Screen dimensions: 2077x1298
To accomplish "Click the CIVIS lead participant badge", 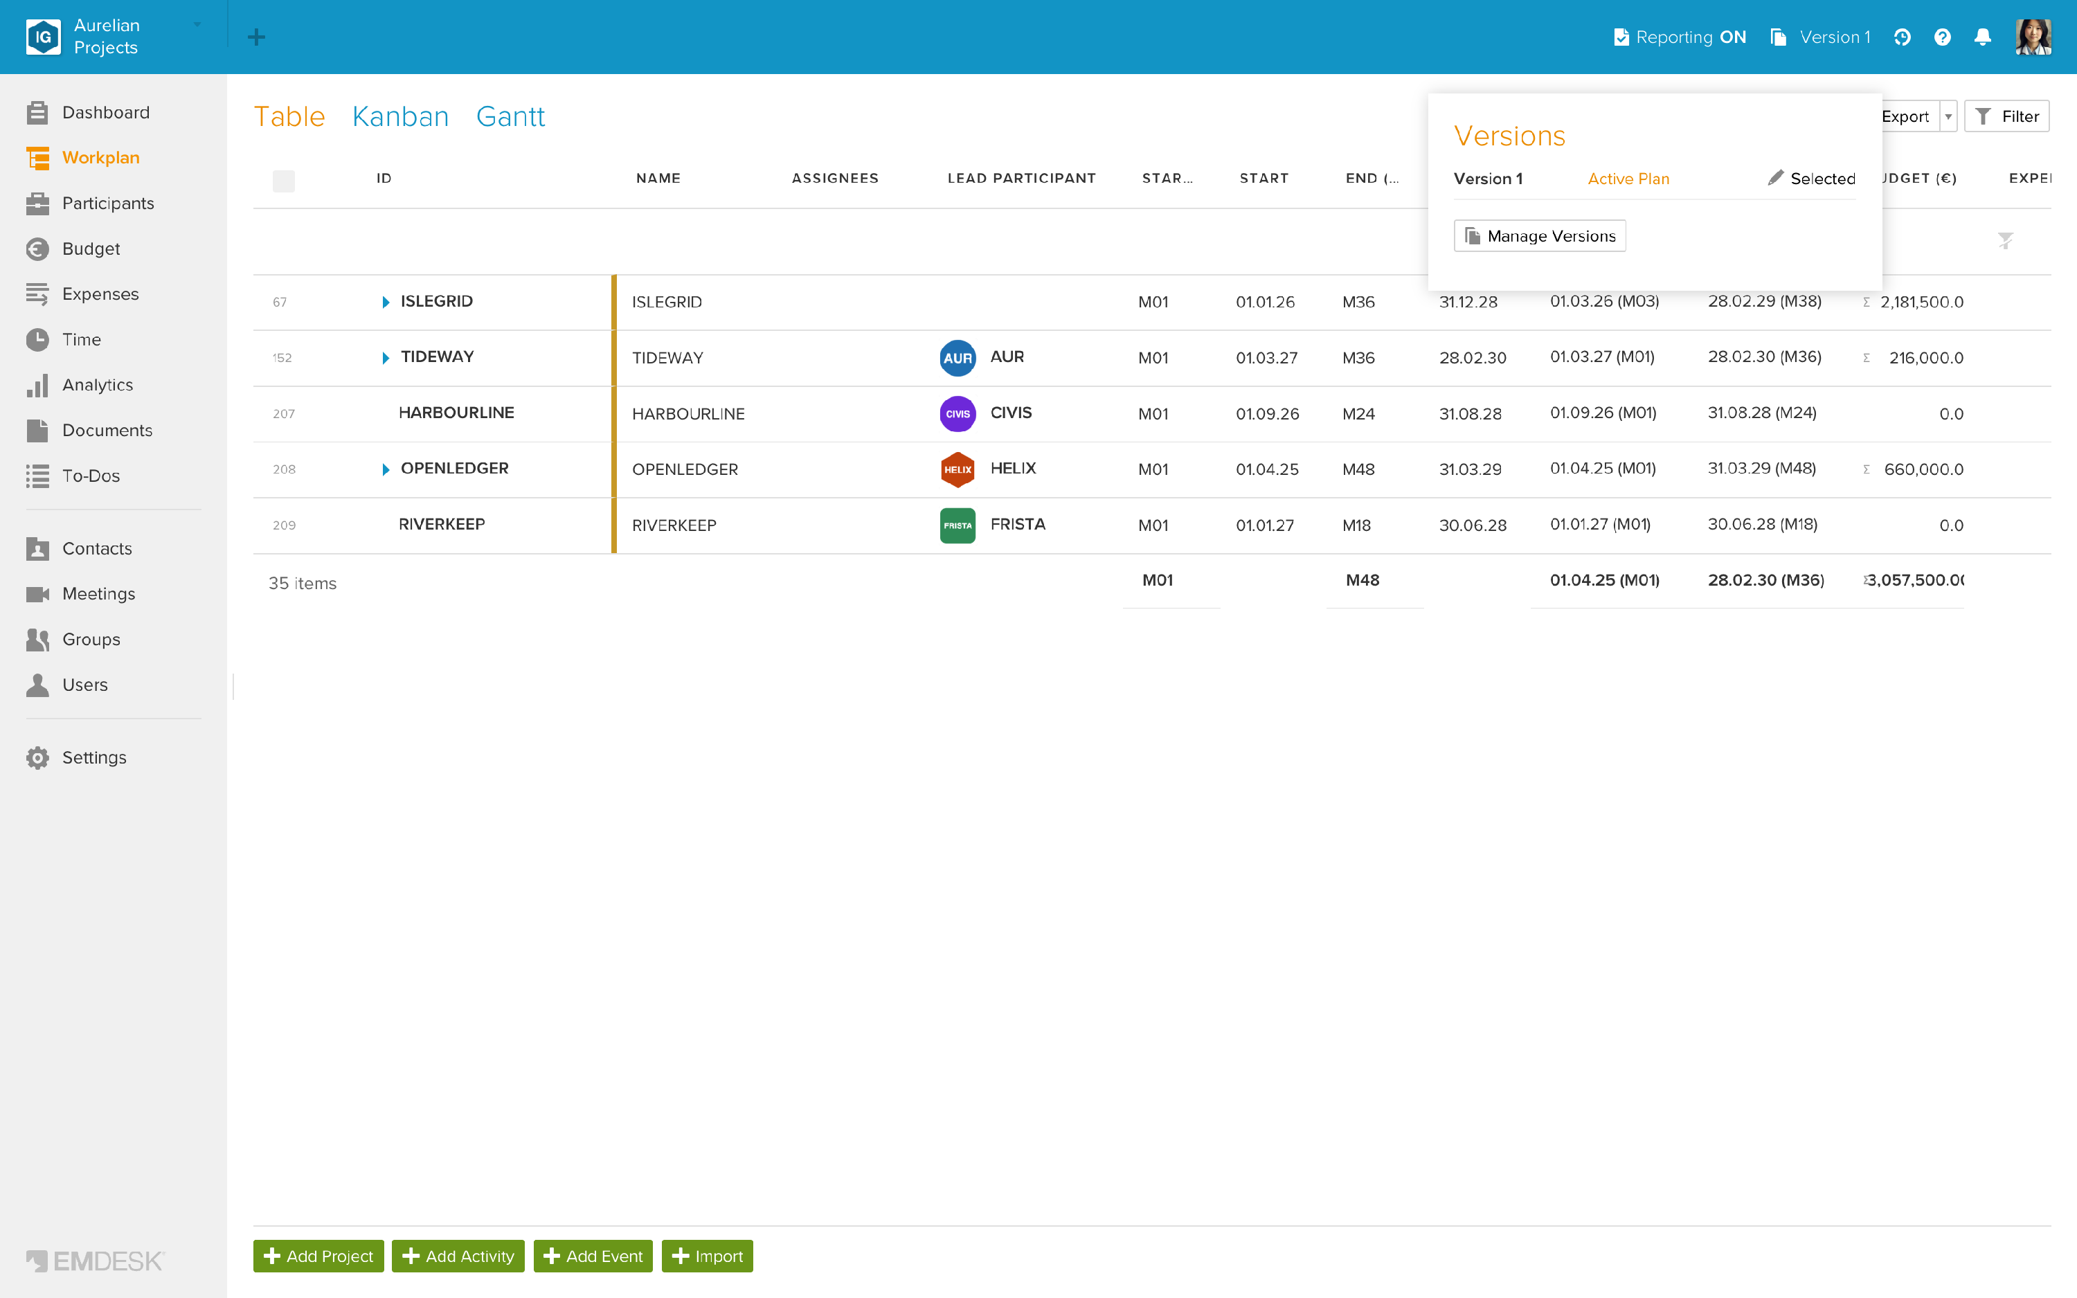I will tap(957, 414).
